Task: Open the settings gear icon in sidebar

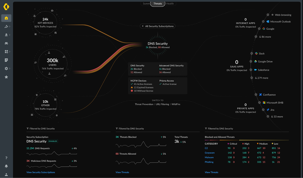Action: 6,69
